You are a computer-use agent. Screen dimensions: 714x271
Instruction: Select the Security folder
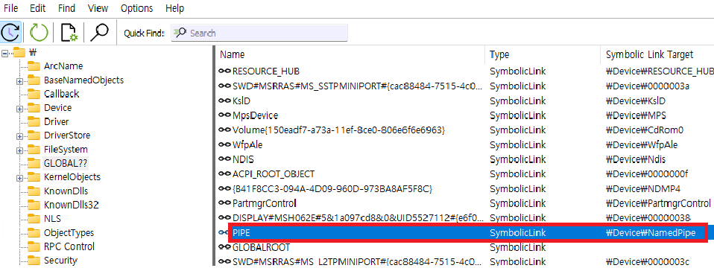[x=60, y=260]
